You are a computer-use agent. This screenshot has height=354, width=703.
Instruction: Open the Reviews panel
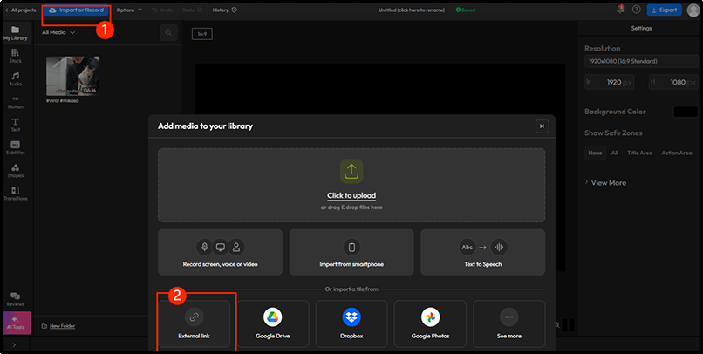15,299
